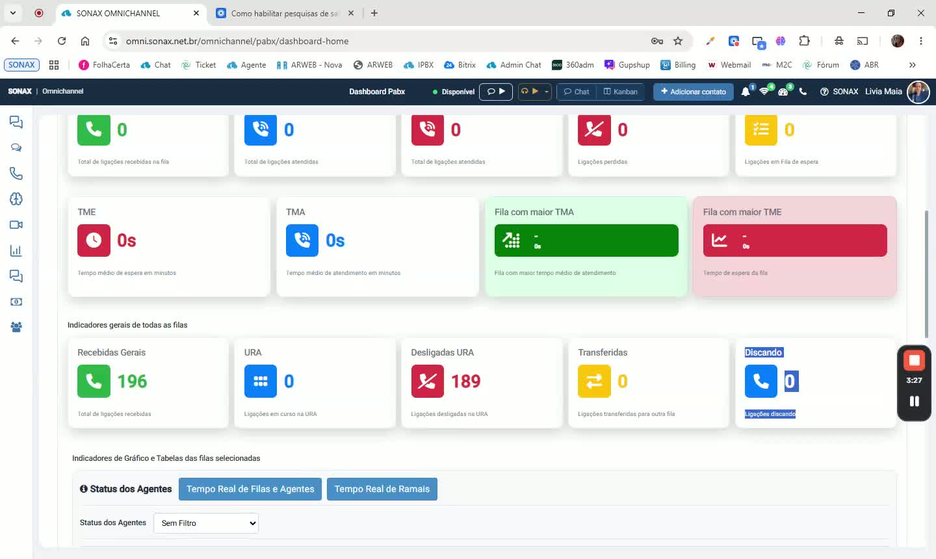The width and height of the screenshot is (936, 559).
Task: Switch to the Chat view tab
Action: 577,92
